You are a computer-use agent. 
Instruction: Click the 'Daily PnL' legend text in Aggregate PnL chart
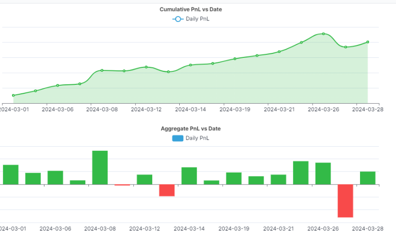pos(197,138)
